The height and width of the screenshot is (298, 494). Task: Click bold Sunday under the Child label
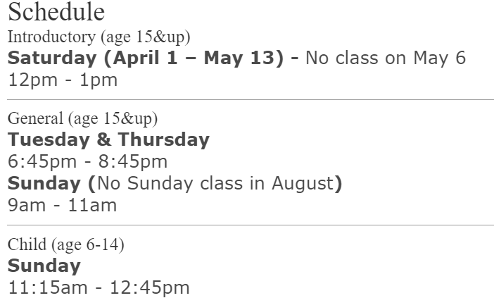[x=44, y=266]
